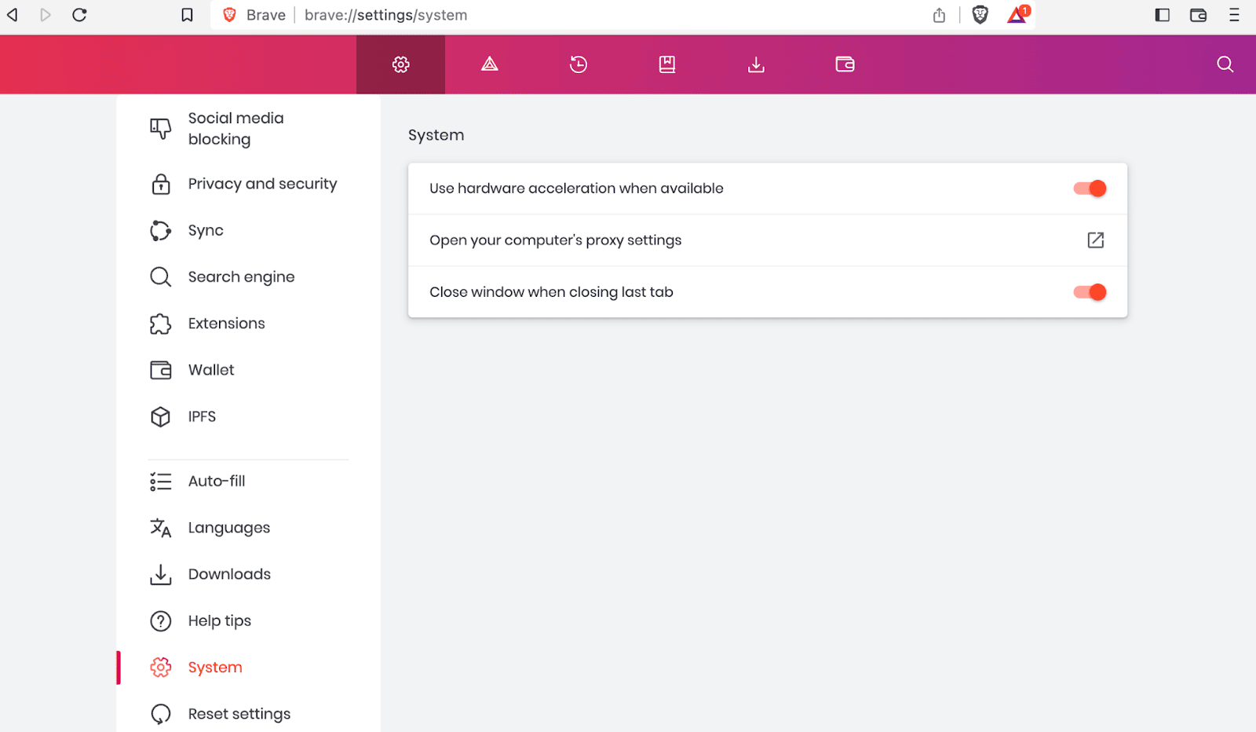Click the address bar showing brave://settings/system

386,15
